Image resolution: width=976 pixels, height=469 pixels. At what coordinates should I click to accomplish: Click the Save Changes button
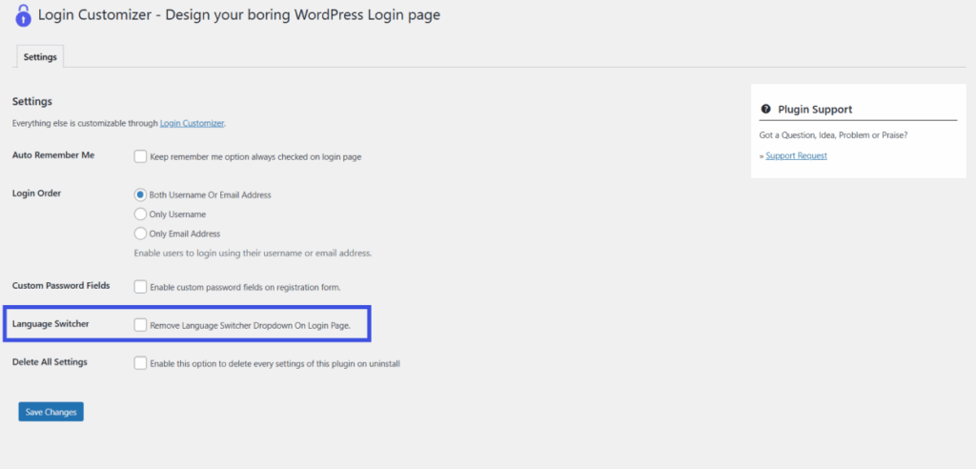pyautogui.click(x=51, y=412)
